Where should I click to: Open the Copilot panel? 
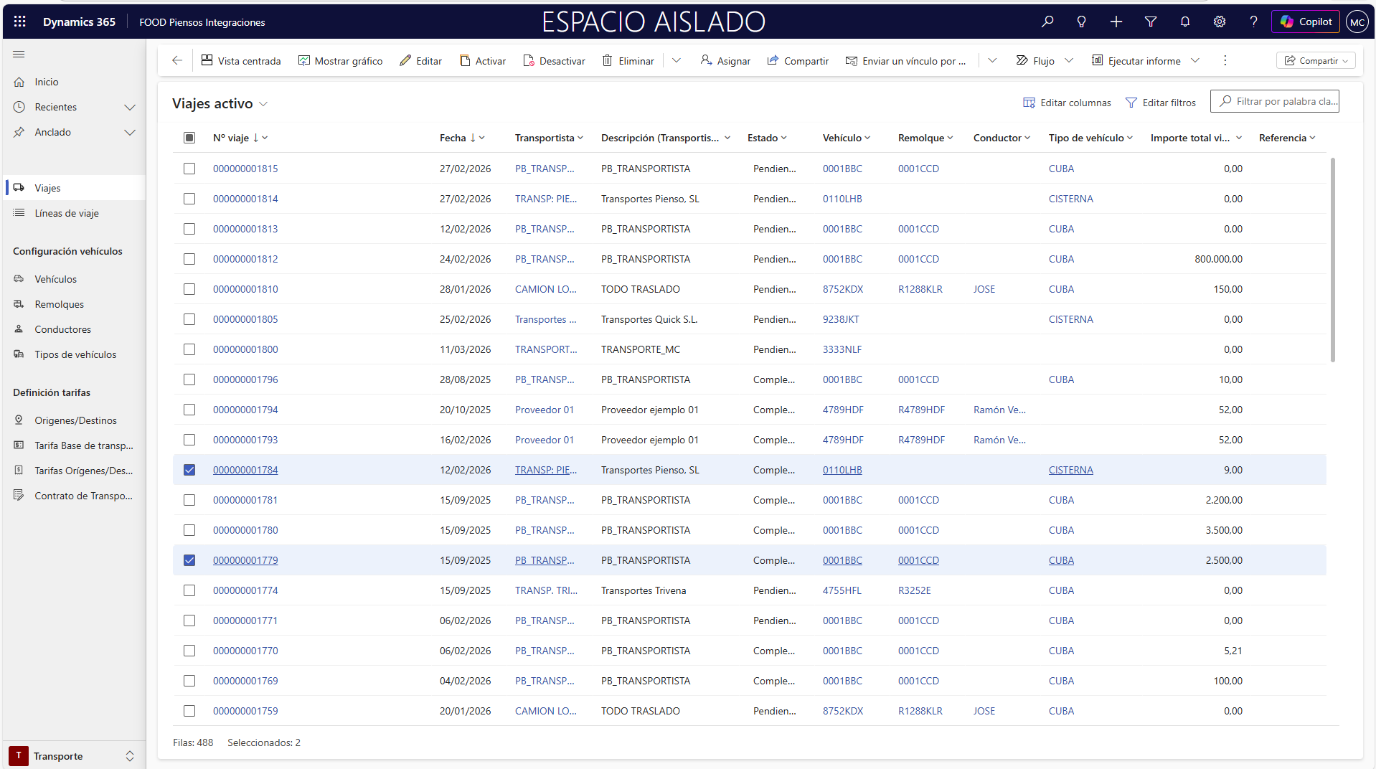(x=1306, y=22)
